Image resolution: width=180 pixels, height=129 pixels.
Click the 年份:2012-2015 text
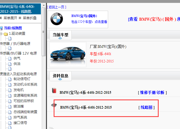point(102,61)
